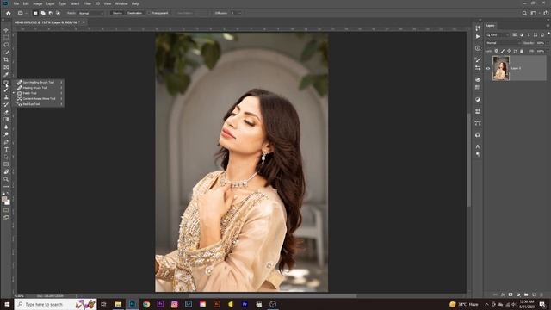Select Intersect with selection mode button

coord(58,13)
